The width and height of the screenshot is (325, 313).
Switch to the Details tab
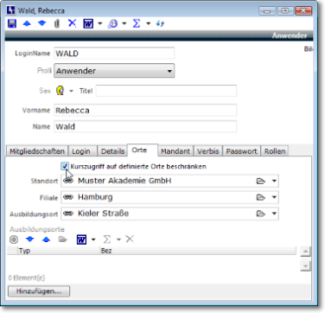pos(112,151)
